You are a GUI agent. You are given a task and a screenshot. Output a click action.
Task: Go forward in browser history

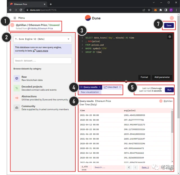click(16, 10)
